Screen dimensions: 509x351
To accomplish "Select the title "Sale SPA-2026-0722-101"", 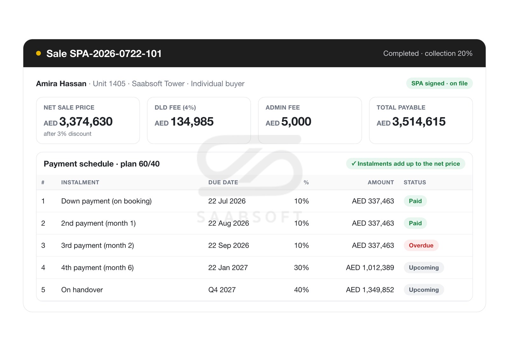I will click(x=104, y=53).
